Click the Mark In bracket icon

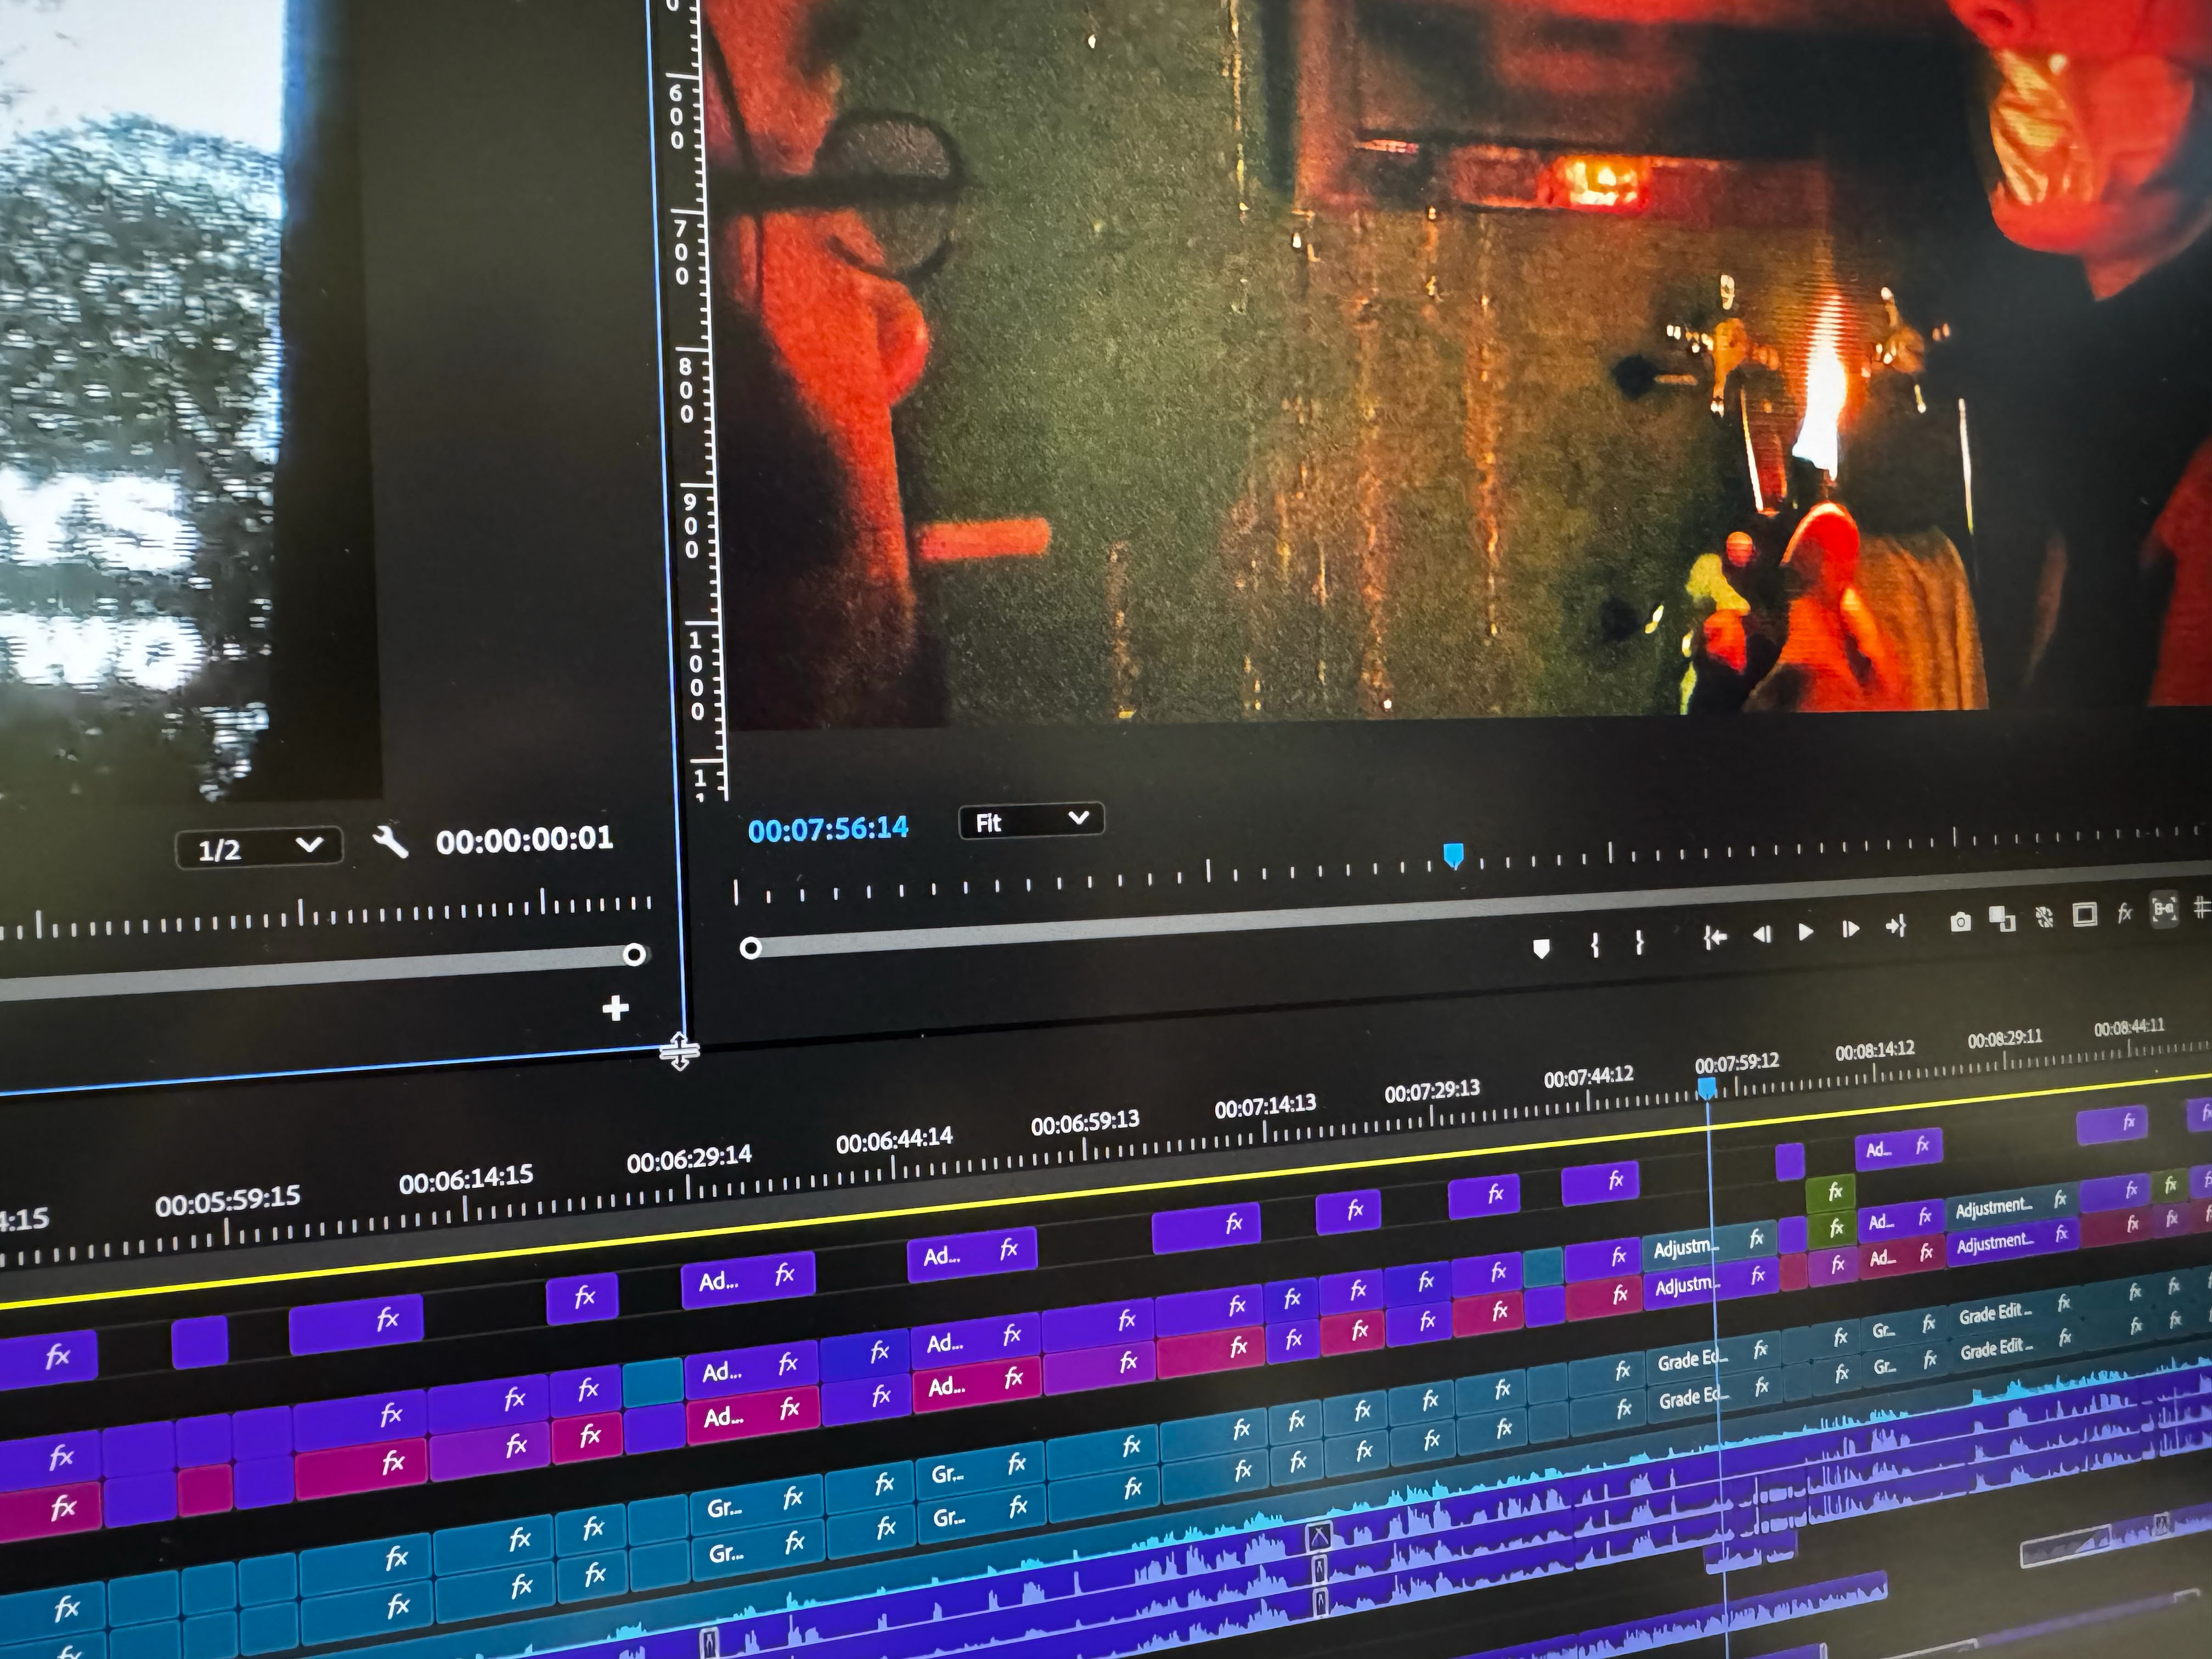pos(1595,944)
